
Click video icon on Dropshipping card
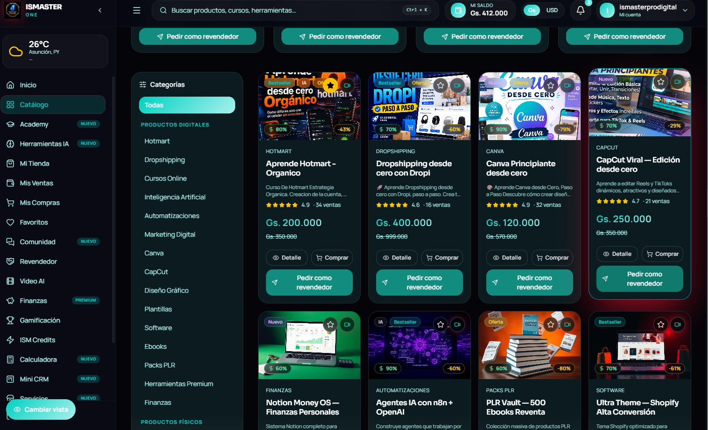point(457,85)
